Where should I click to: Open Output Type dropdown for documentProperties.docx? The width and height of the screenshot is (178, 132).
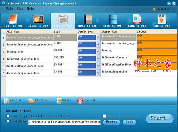point(98,73)
